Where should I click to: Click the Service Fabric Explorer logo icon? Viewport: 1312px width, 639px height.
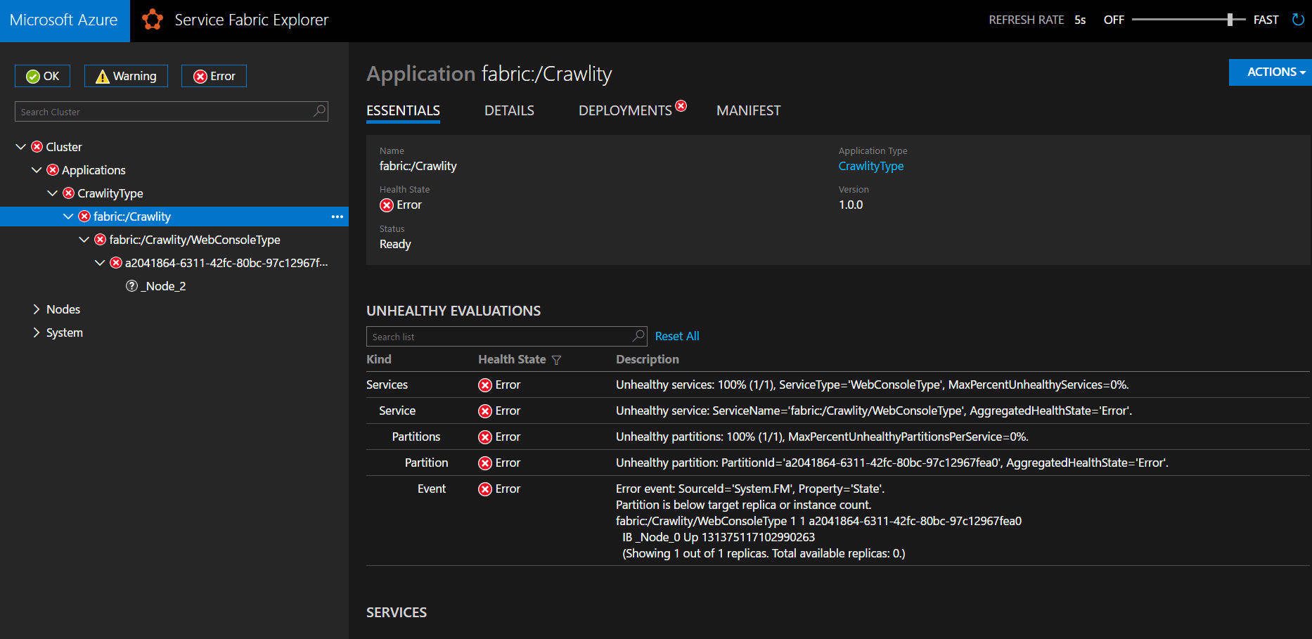pos(153,20)
